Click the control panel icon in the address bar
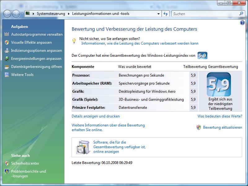 (x=28, y=13)
